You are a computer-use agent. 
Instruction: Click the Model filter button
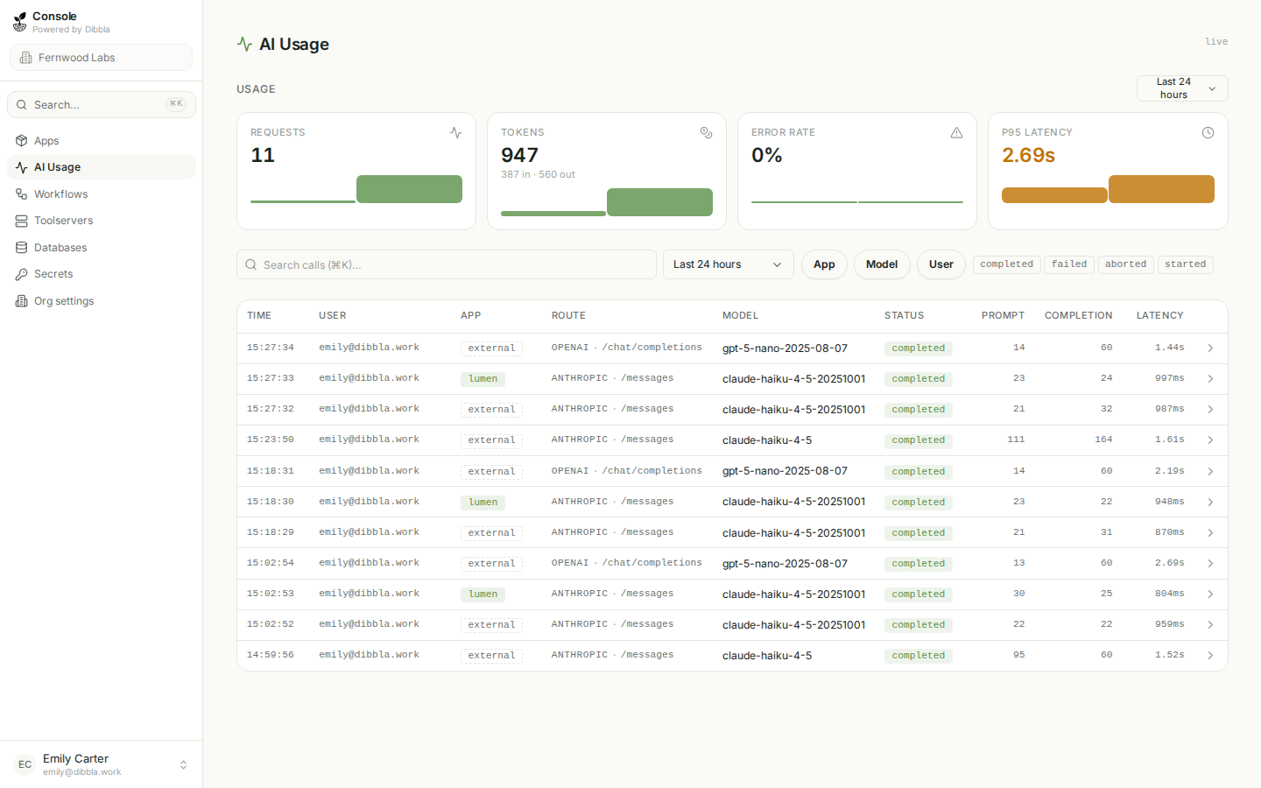point(882,264)
